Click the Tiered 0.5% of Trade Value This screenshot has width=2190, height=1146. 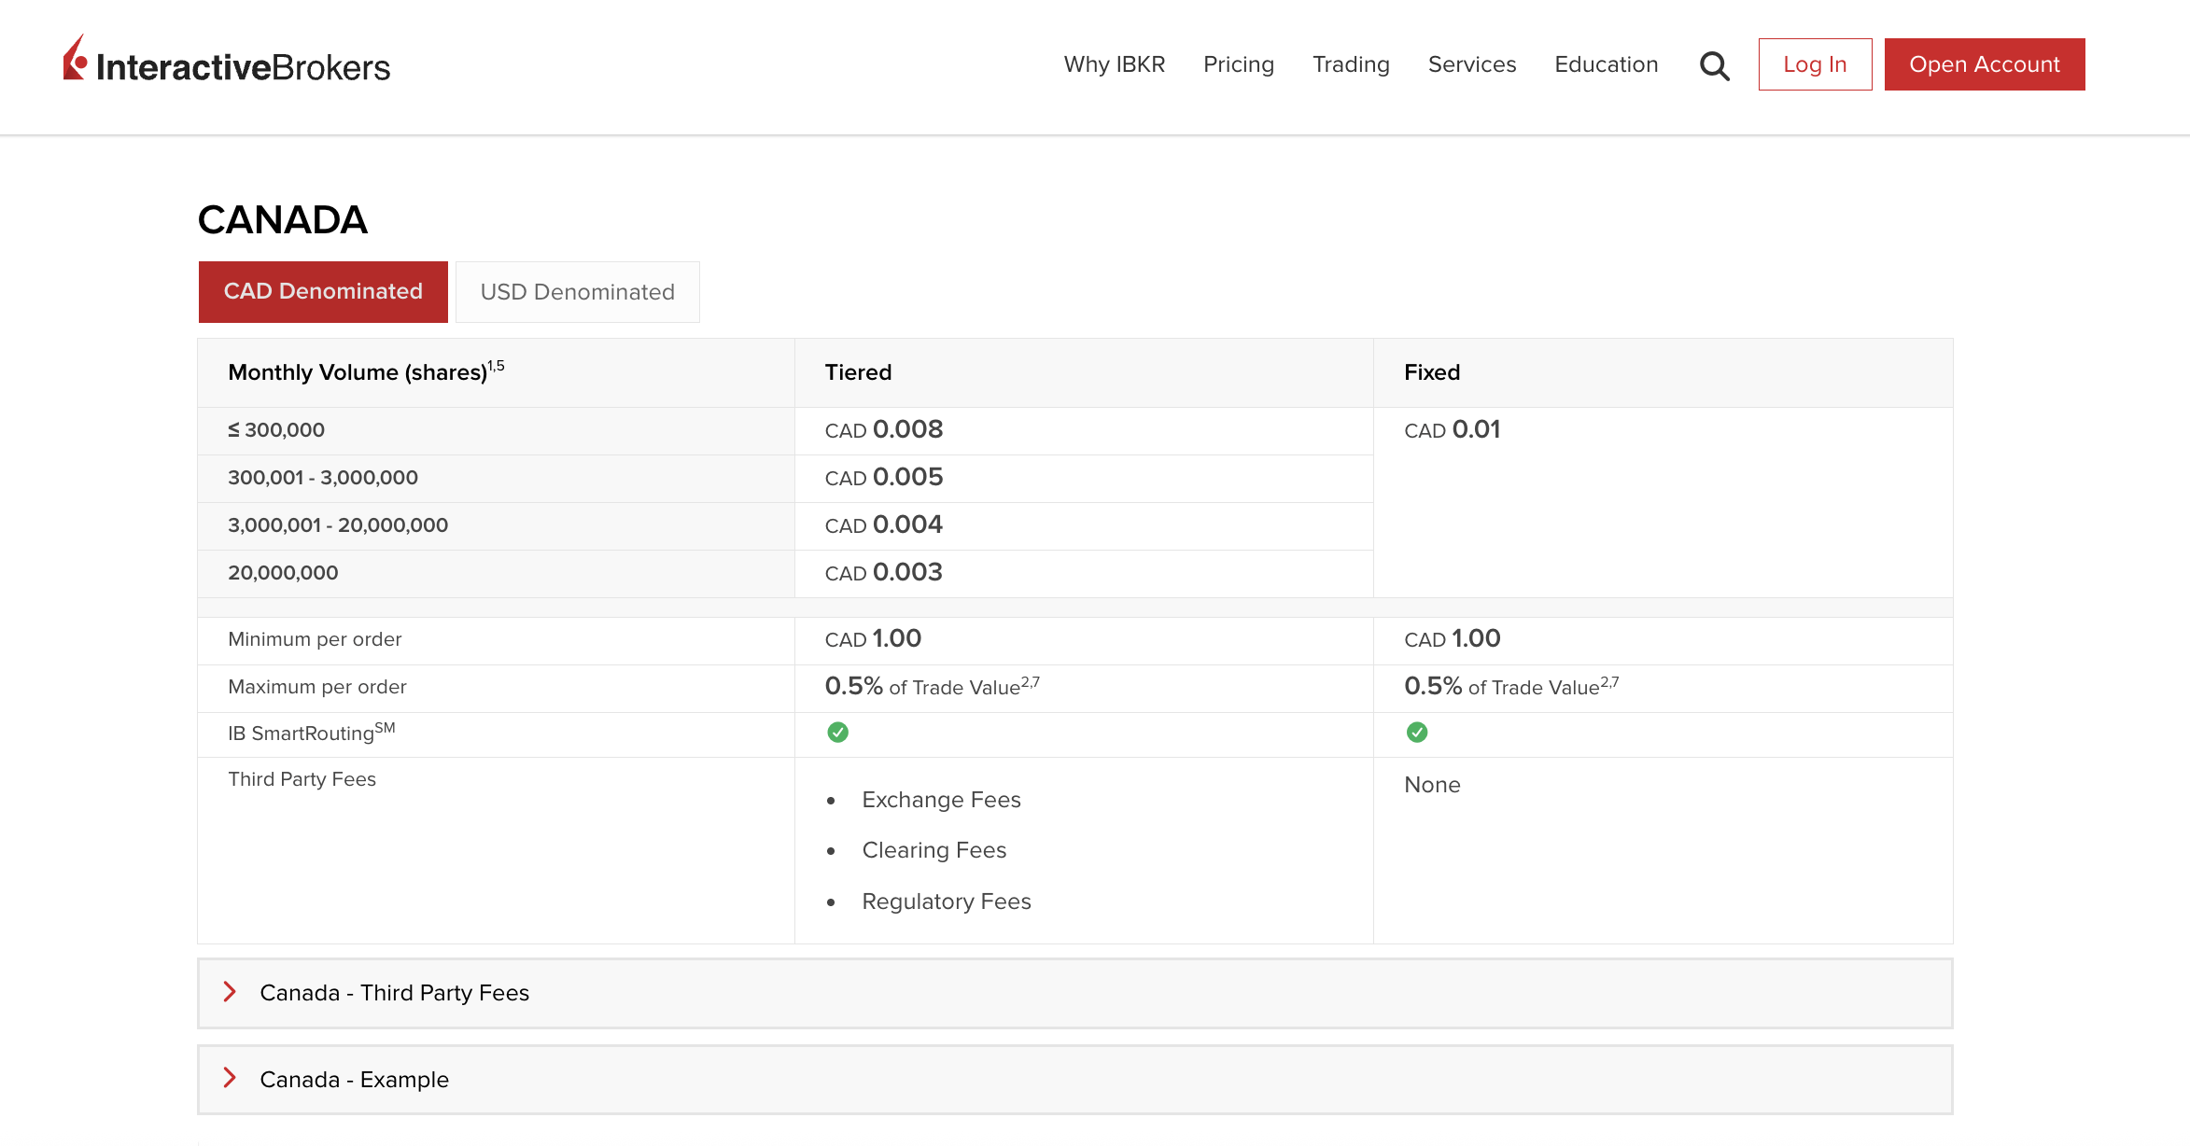pyautogui.click(x=933, y=686)
